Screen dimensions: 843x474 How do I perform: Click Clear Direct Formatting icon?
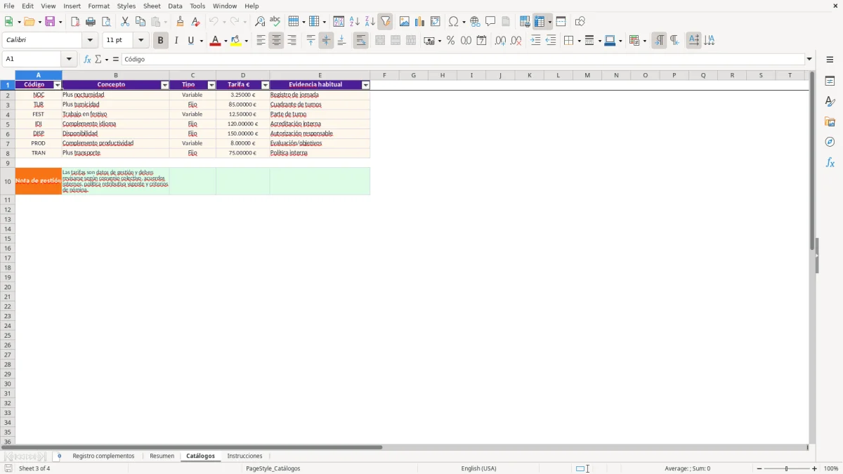point(196,22)
